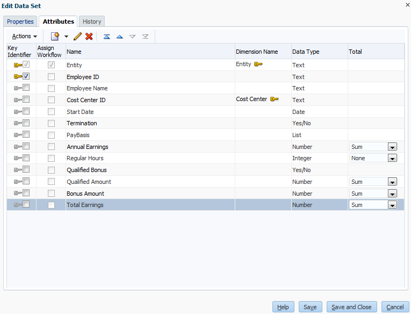The width and height of the screenshot is (411, 314).
Task: Click the gray key icon for Employee Name
Action: [x=18, y=88]
